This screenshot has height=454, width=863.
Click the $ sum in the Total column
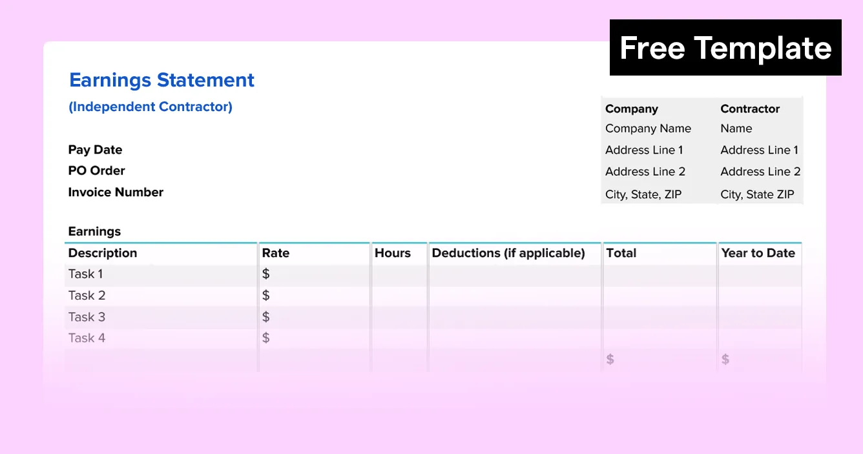tap(610, 359)
